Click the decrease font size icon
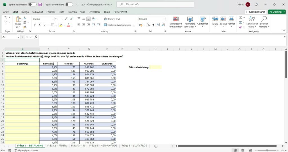 pyautogui.click(x=71, y=19)
